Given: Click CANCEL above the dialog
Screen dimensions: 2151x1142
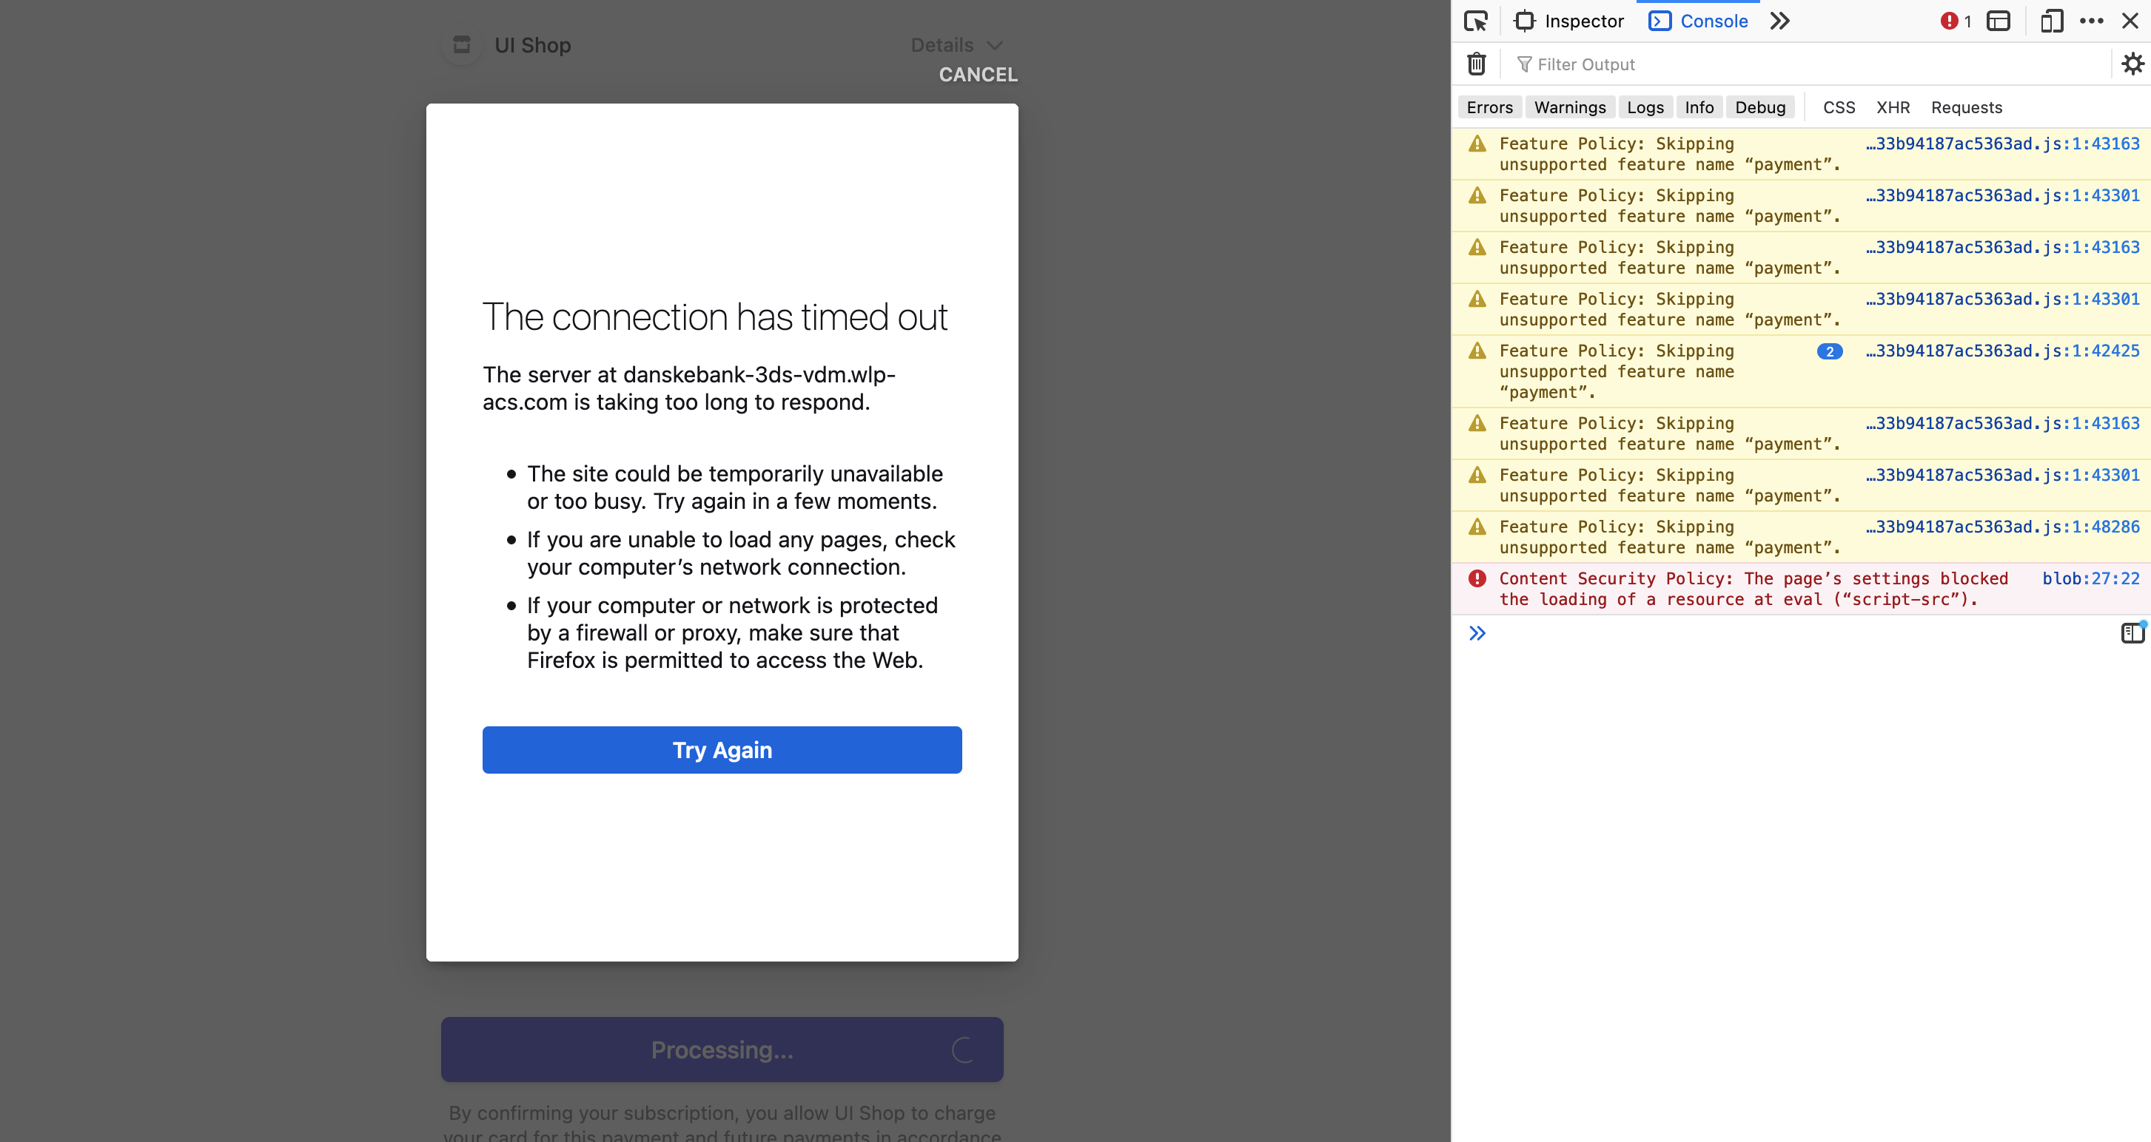Looking at the screenshot, I should [978, 74].
